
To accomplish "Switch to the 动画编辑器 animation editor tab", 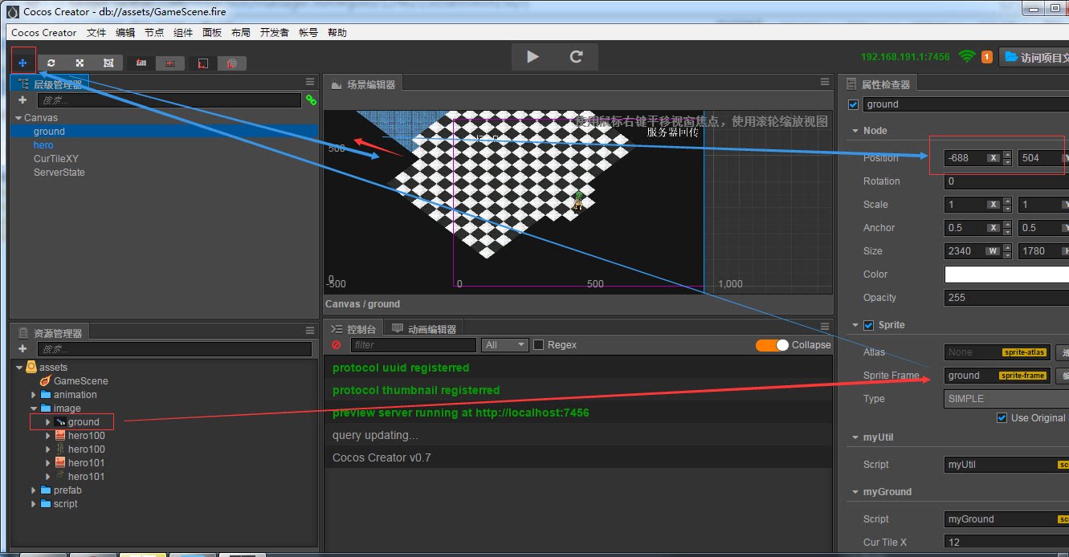I will coord(423,329).
